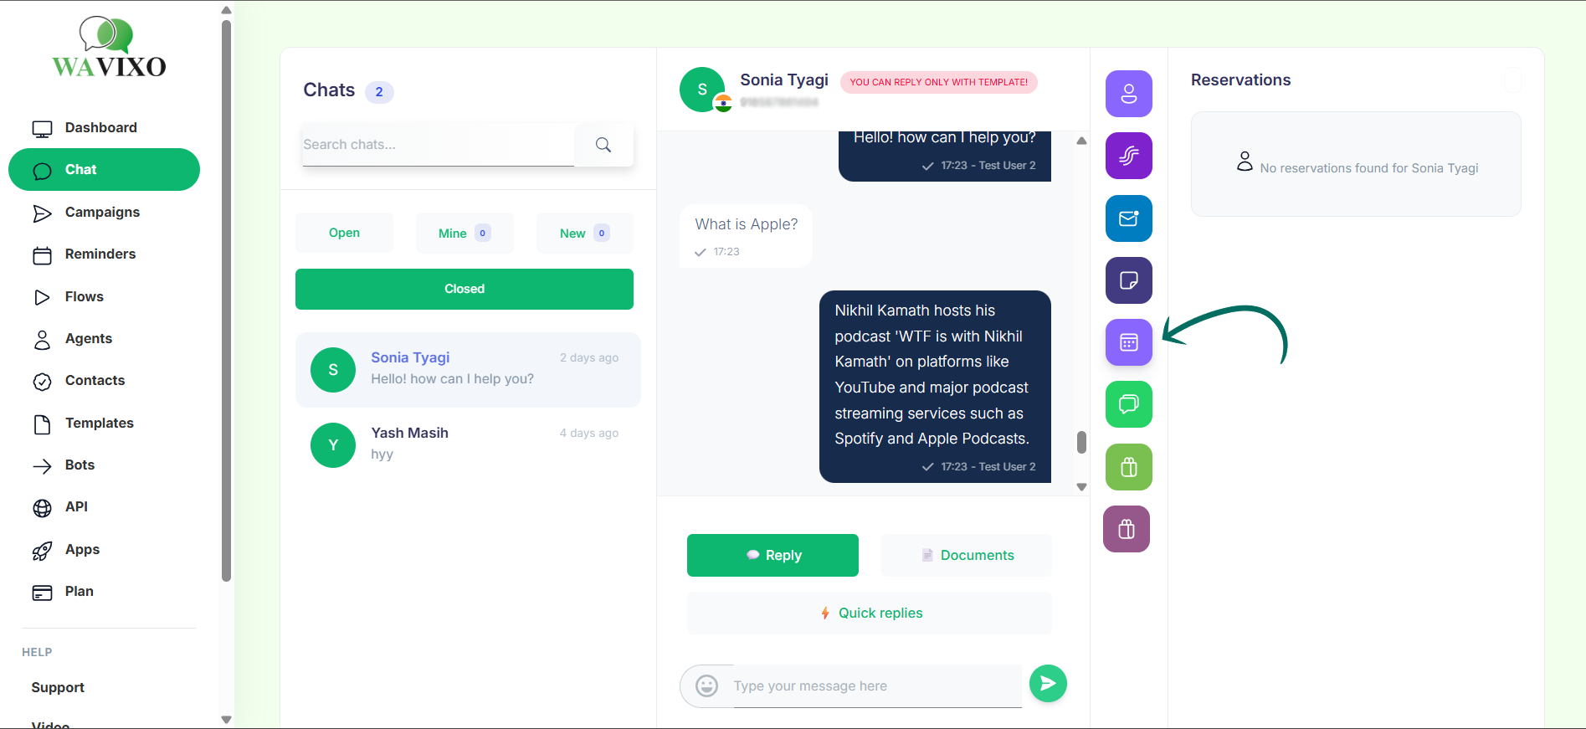Click the Type your message input field
This screenshot has width=1586, height=729.
[877, 686]
